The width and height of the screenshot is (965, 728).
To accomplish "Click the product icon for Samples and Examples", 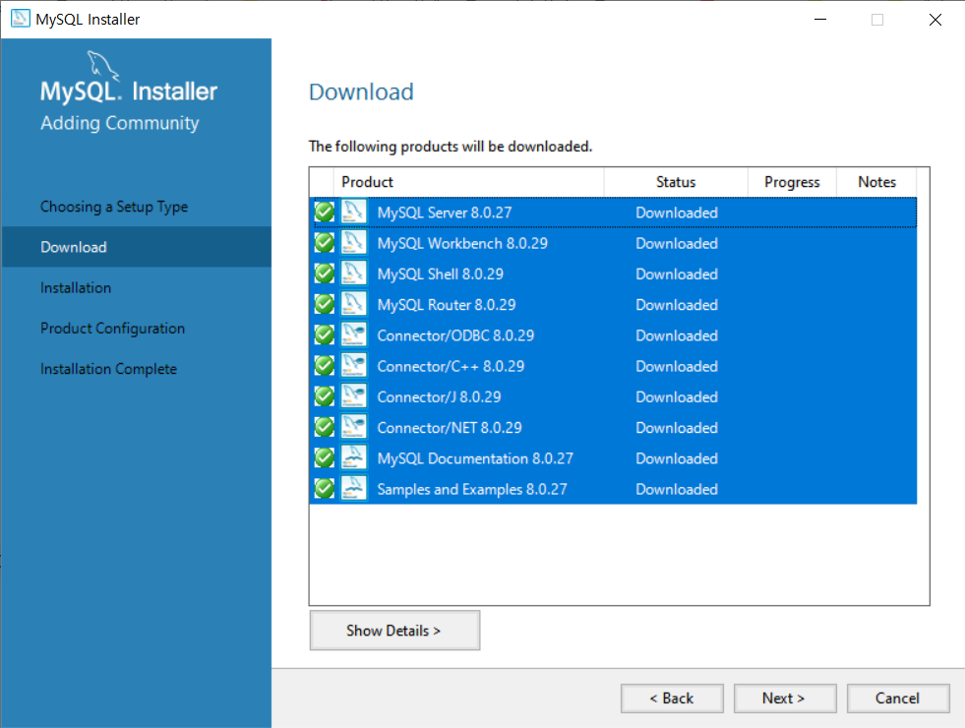I will coord(354,489).
